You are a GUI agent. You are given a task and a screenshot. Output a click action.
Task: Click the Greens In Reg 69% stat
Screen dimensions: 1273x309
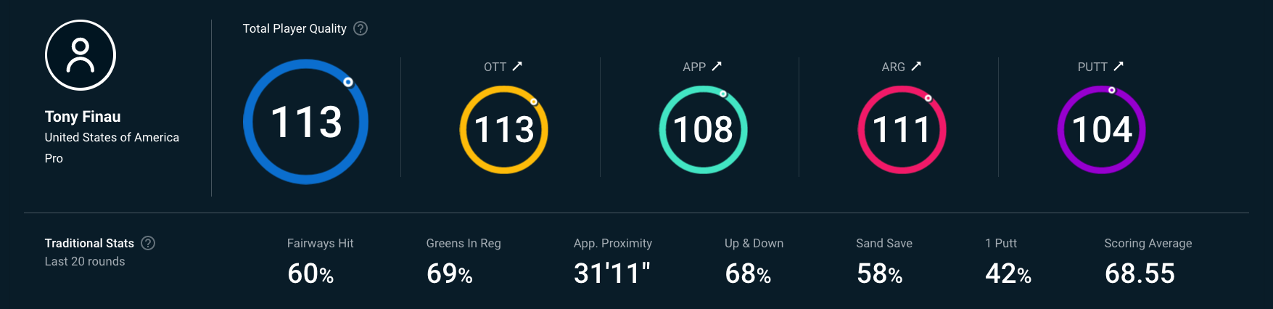tap(450, 273)
